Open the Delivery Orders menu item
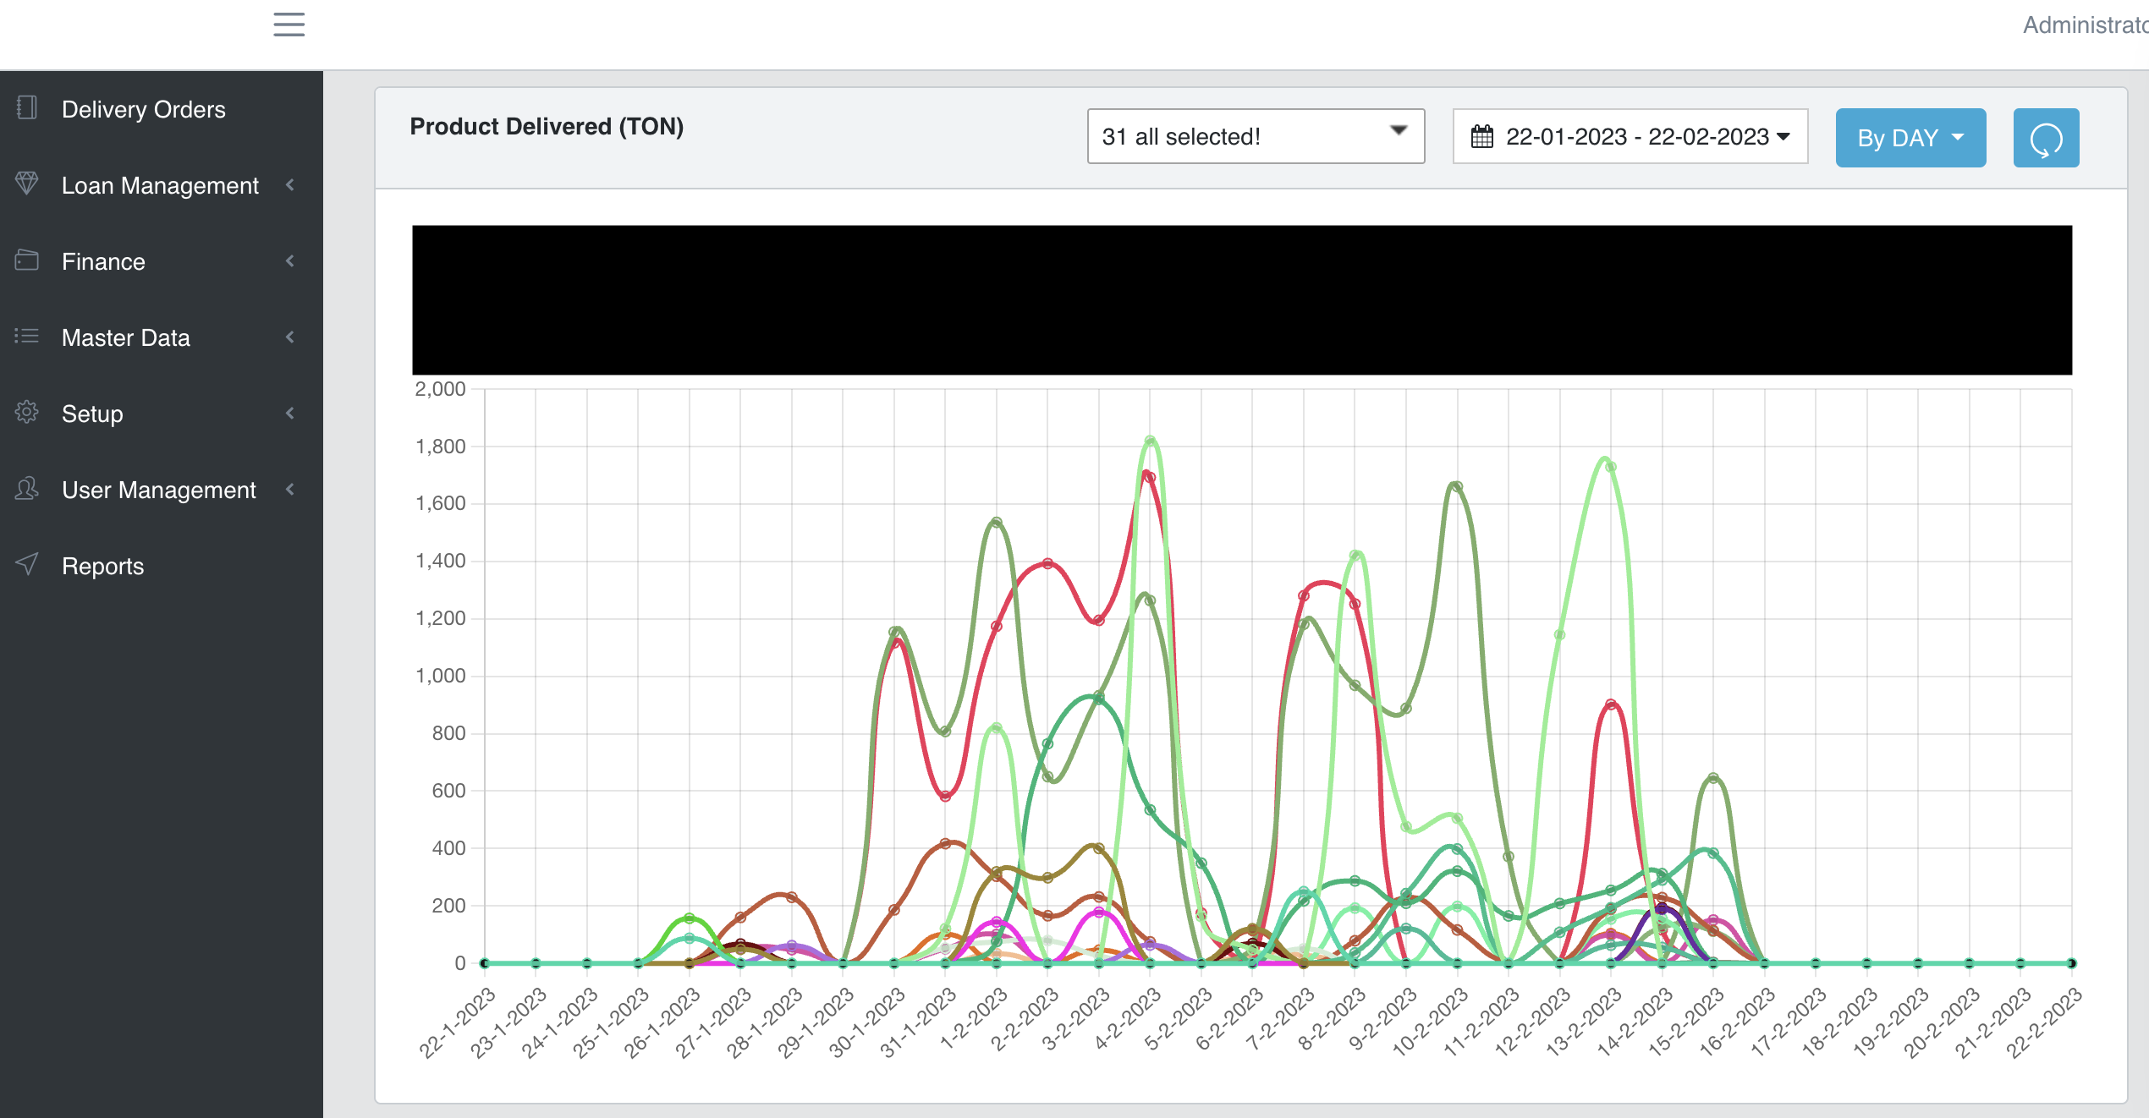Image resolution: width=2149 pixels, height=1118 pixels. click(x=143, y=109)
